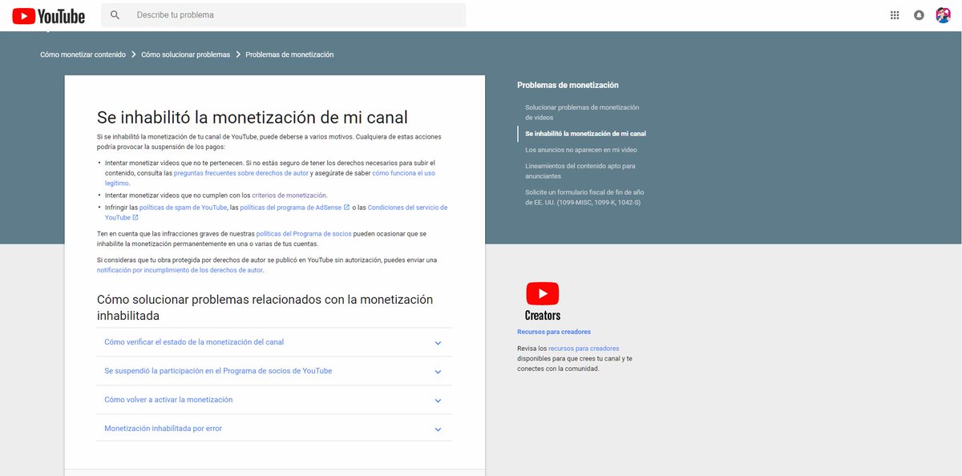962x476 pixels.
Task: Open the Google apps grid
Action: point(895,15)
